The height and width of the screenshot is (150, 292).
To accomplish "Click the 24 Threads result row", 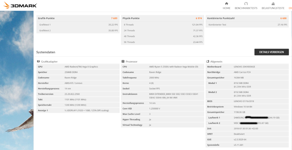I will pos(162,30).
